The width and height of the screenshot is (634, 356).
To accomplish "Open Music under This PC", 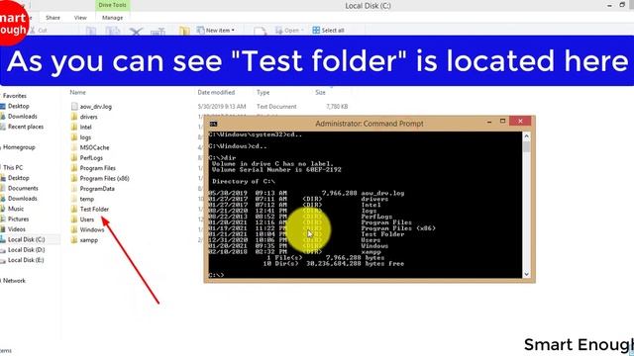I will [x=16, y=209].
